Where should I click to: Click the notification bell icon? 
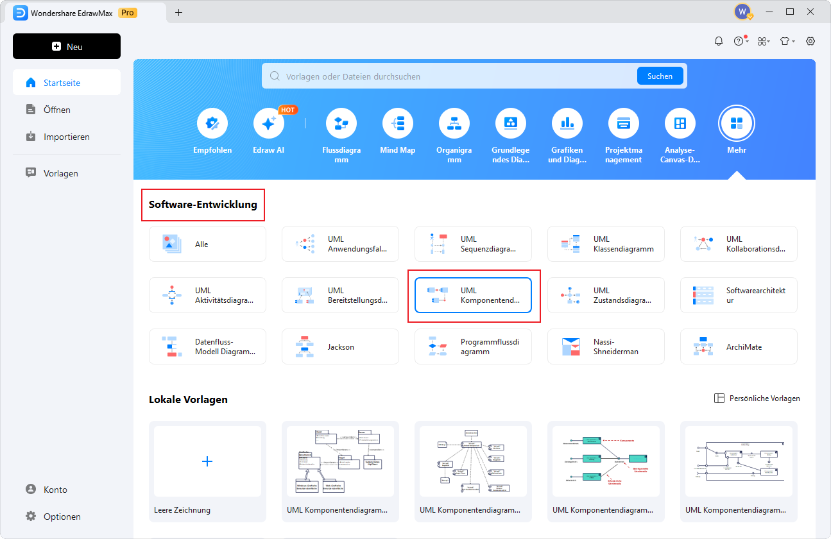pyautogui.click(x=719, y=41)
